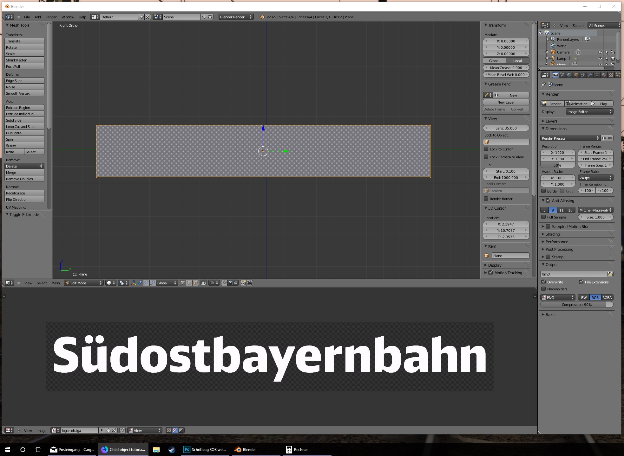This screenshot has height=456, width=624.
Task: Click the Subdivide button
Action: [x=24, y=120]
